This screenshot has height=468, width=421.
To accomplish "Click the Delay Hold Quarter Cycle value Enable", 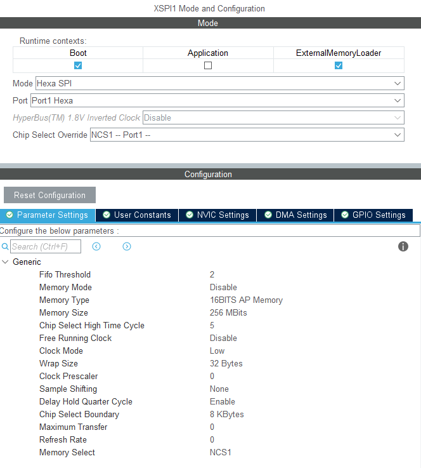I will 223,402.
